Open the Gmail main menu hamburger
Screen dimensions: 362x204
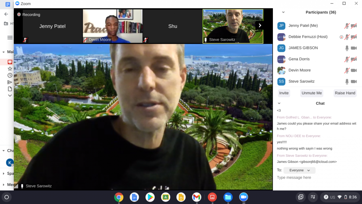click(x=10, y=37)
